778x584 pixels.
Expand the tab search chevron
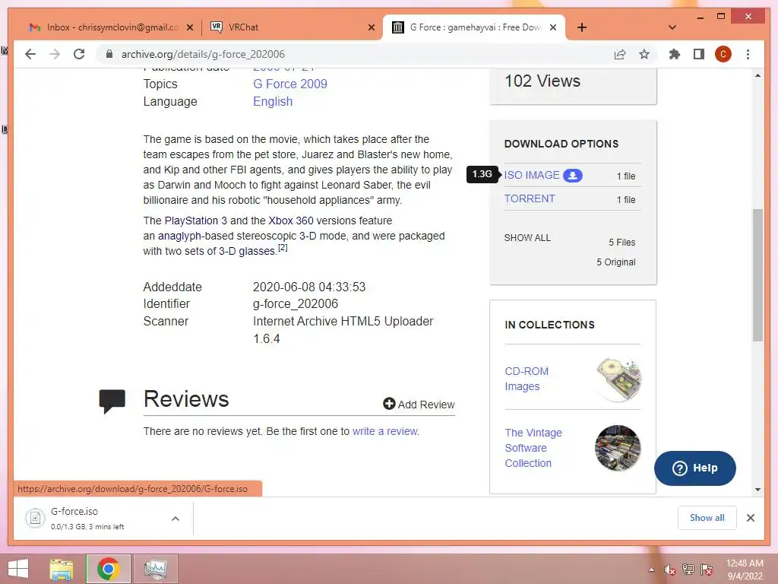click(672, 27)
